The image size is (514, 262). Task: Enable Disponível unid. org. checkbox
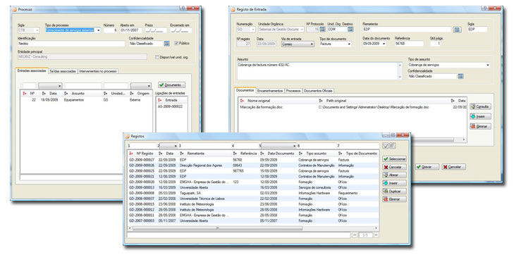click(157, 57)
